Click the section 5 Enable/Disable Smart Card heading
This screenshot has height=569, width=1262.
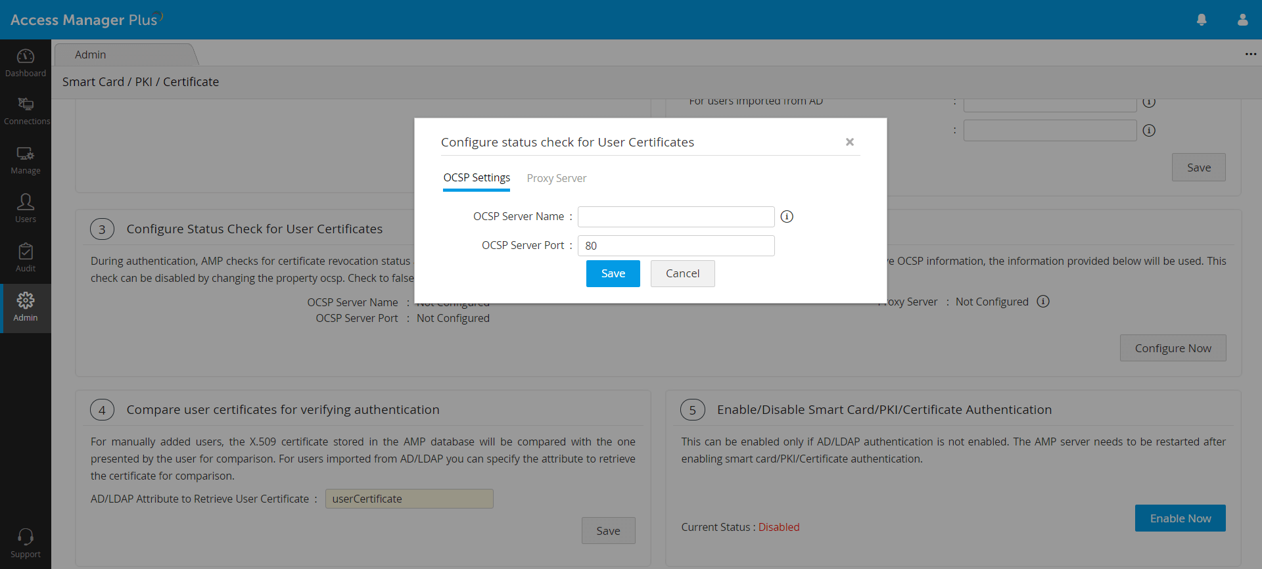(884, 410)
